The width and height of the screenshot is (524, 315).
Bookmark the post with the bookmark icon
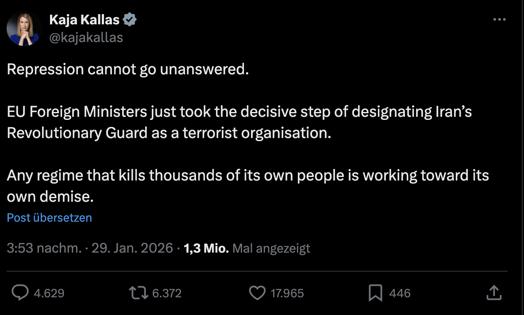[375, 293]
